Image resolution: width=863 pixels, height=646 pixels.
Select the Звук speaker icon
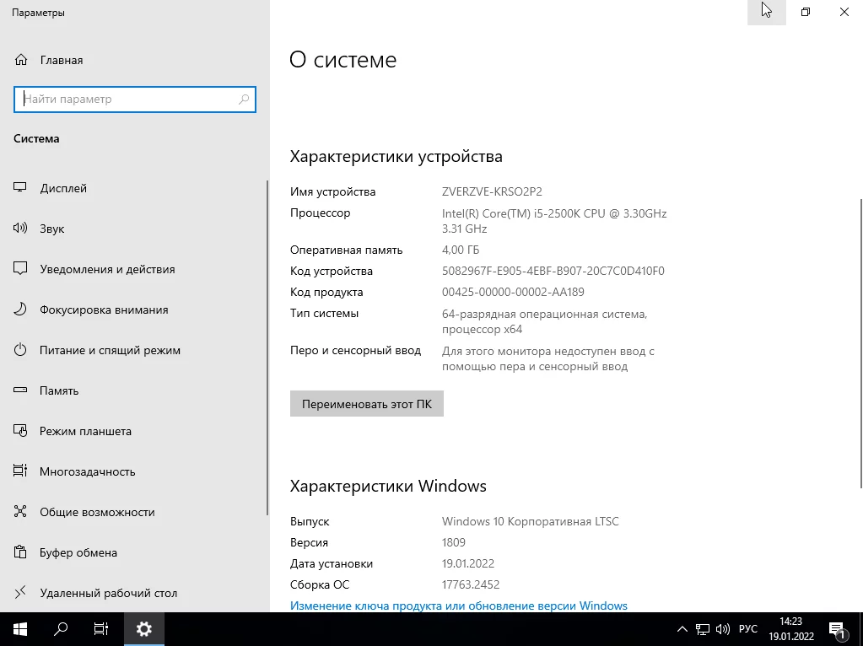[19, 228]
